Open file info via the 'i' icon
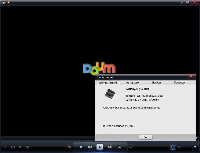 5,147
